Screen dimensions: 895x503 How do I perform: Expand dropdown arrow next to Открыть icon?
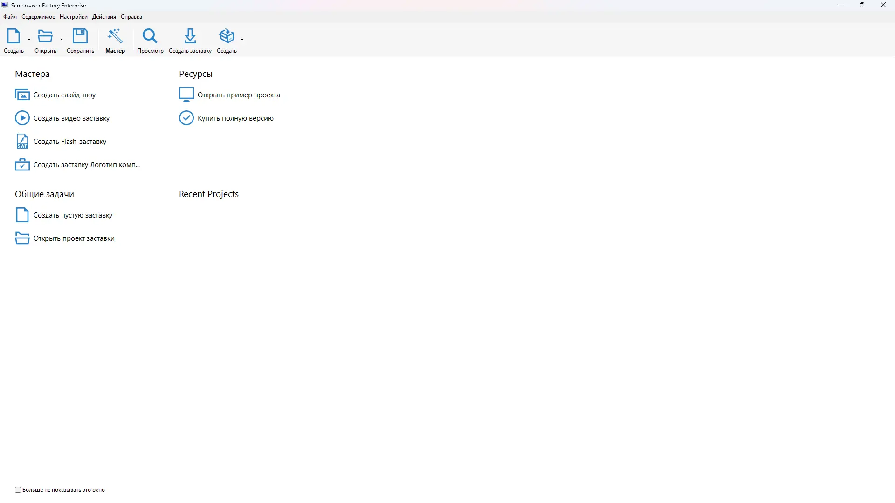coord(61,39)
